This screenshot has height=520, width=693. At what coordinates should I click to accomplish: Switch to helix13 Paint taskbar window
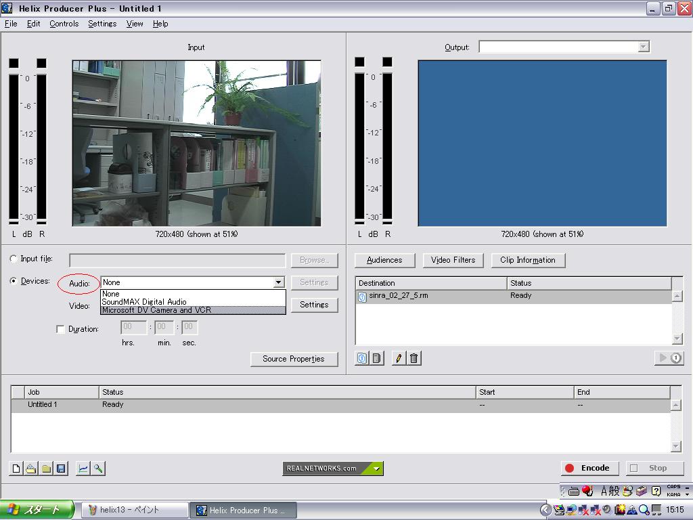tap(135, 511)
